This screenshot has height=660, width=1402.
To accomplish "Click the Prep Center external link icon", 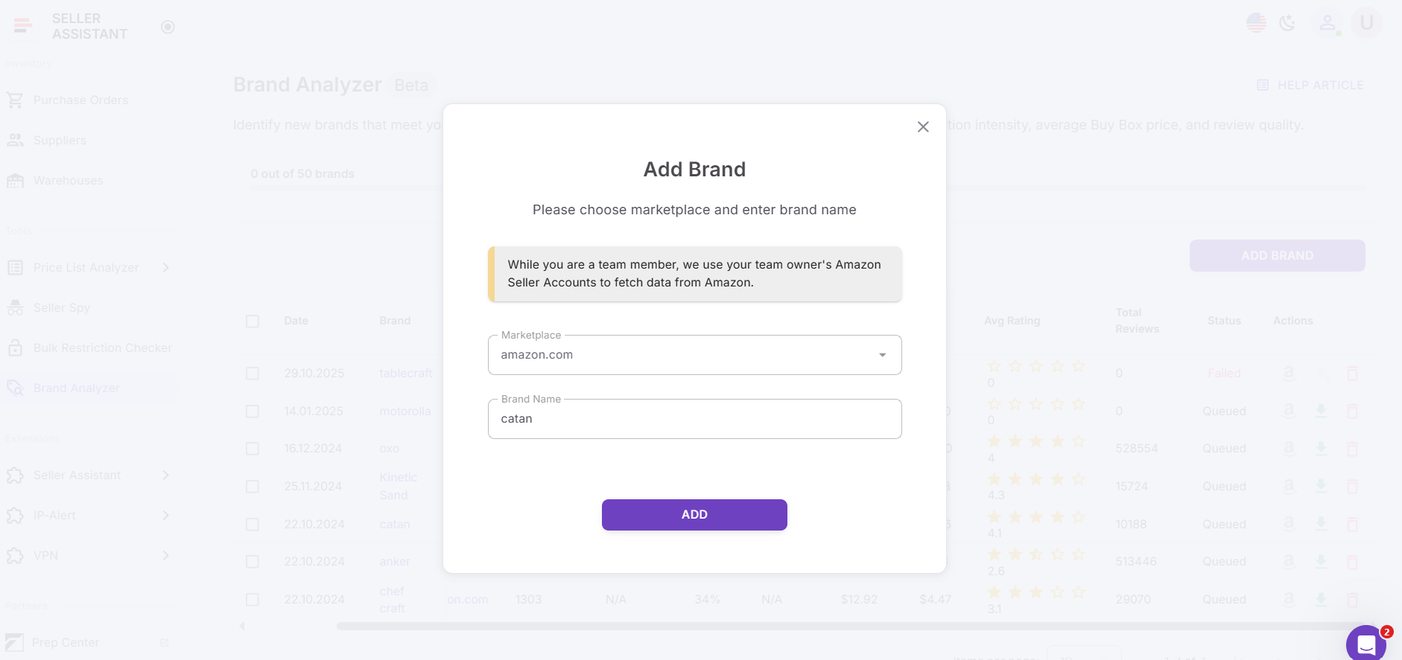I will click(x=165, y=642).
